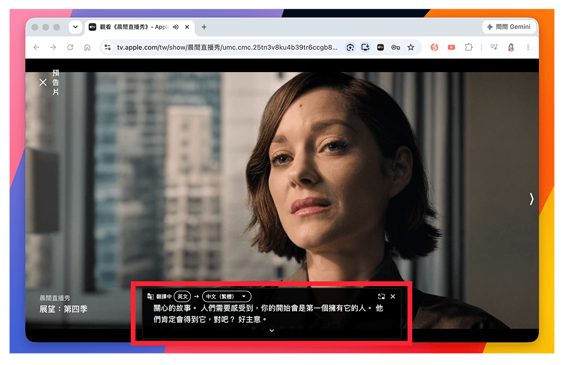565x365 pixels.
Task: Click the red lightning extension icon
Action: [435, 48]
